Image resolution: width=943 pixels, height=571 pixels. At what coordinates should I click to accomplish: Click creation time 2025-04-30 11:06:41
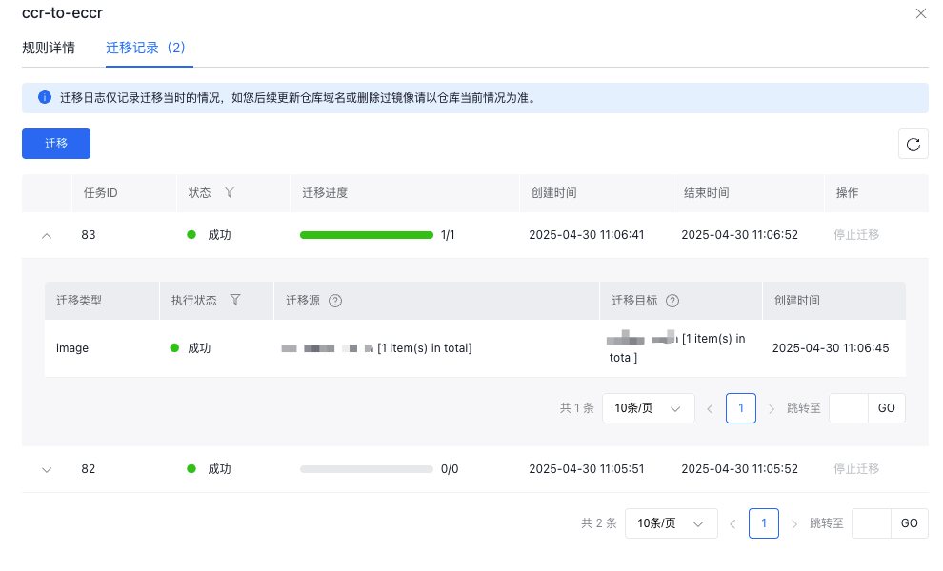coord(587,235)
